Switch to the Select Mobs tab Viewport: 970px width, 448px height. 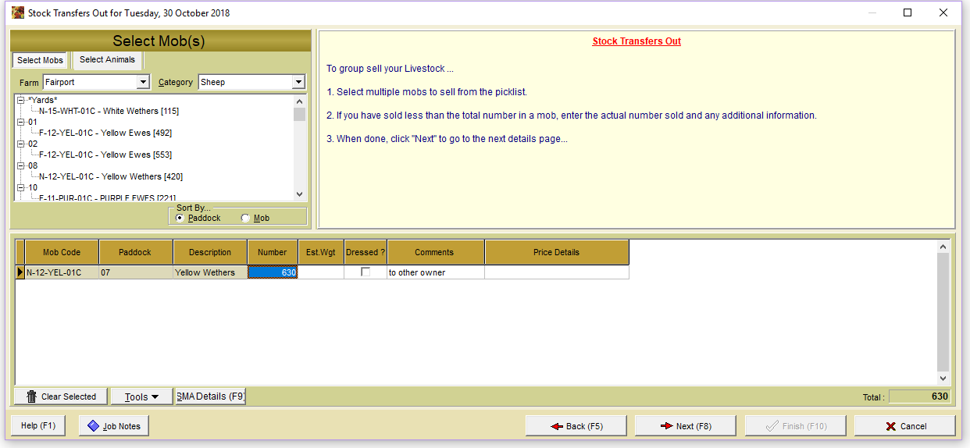40,61
